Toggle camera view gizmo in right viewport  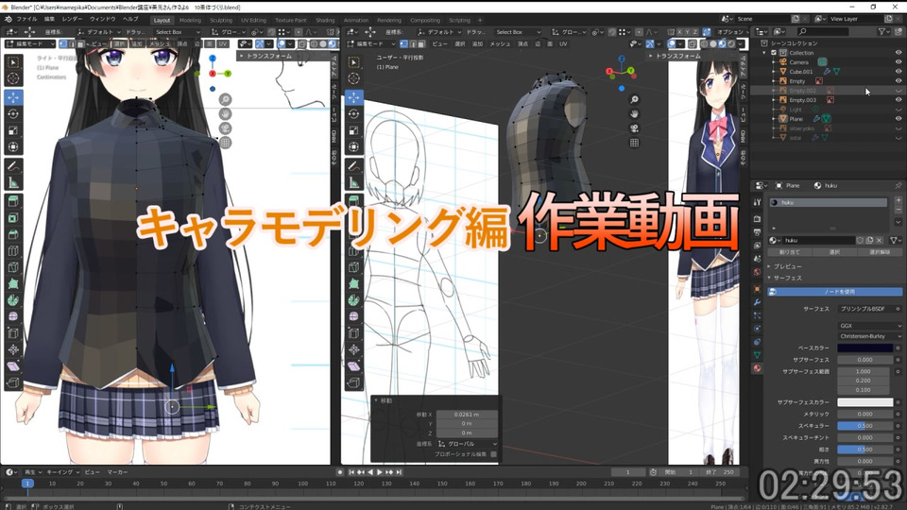click(x=635, y=128)
